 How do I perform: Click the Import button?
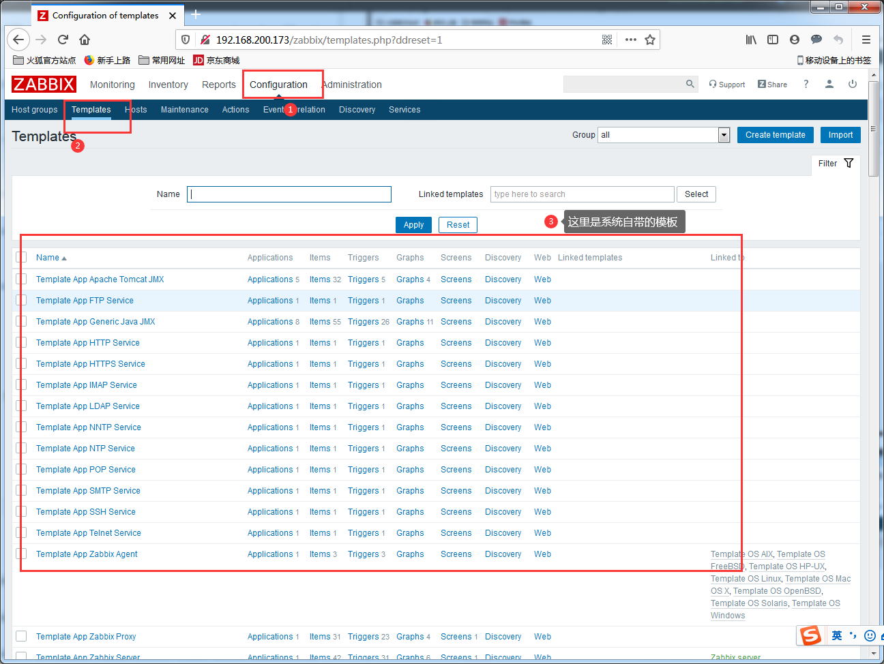click(x=840, y=135)
